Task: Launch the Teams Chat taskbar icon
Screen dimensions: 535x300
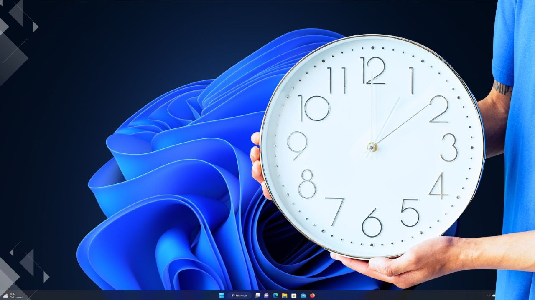Action: 266,295
